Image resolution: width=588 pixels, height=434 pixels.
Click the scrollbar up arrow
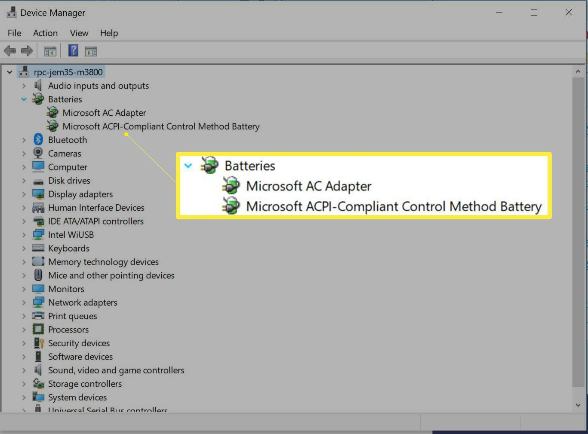[x=578, y=71]
